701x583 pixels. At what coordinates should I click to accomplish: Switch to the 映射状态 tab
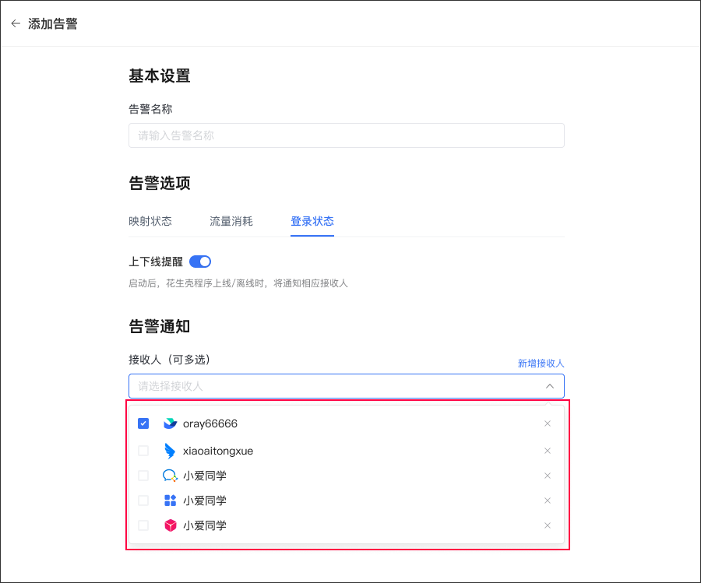click(x=150, y=221)
